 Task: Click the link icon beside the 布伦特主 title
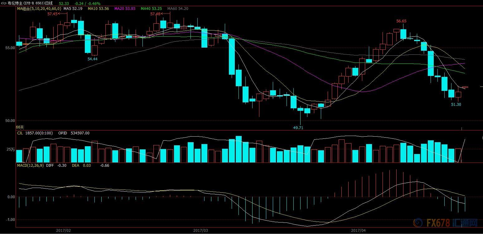click(4, 3)
